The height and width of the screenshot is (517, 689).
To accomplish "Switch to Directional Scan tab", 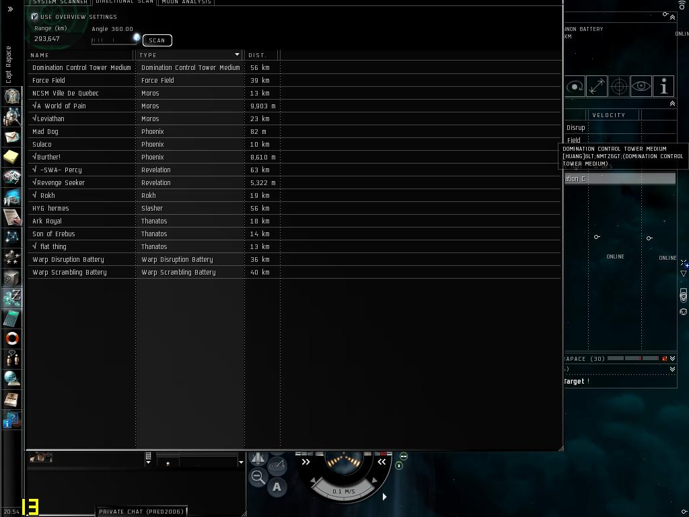I will tap(124, 2).
